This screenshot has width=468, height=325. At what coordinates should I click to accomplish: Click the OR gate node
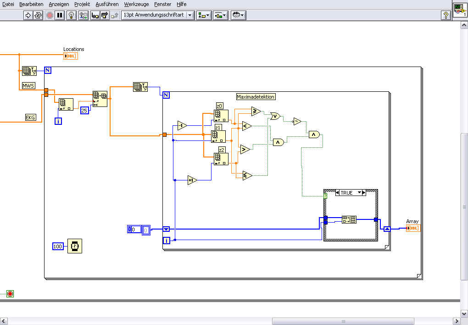click(x=275, y=116)
